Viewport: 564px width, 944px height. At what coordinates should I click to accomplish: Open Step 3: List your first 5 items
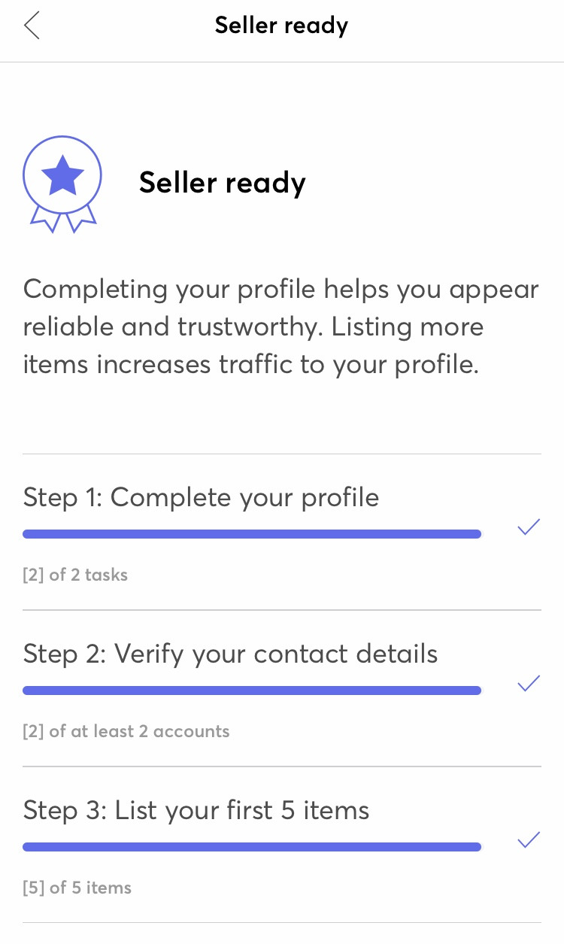click(x=196, y=810)
